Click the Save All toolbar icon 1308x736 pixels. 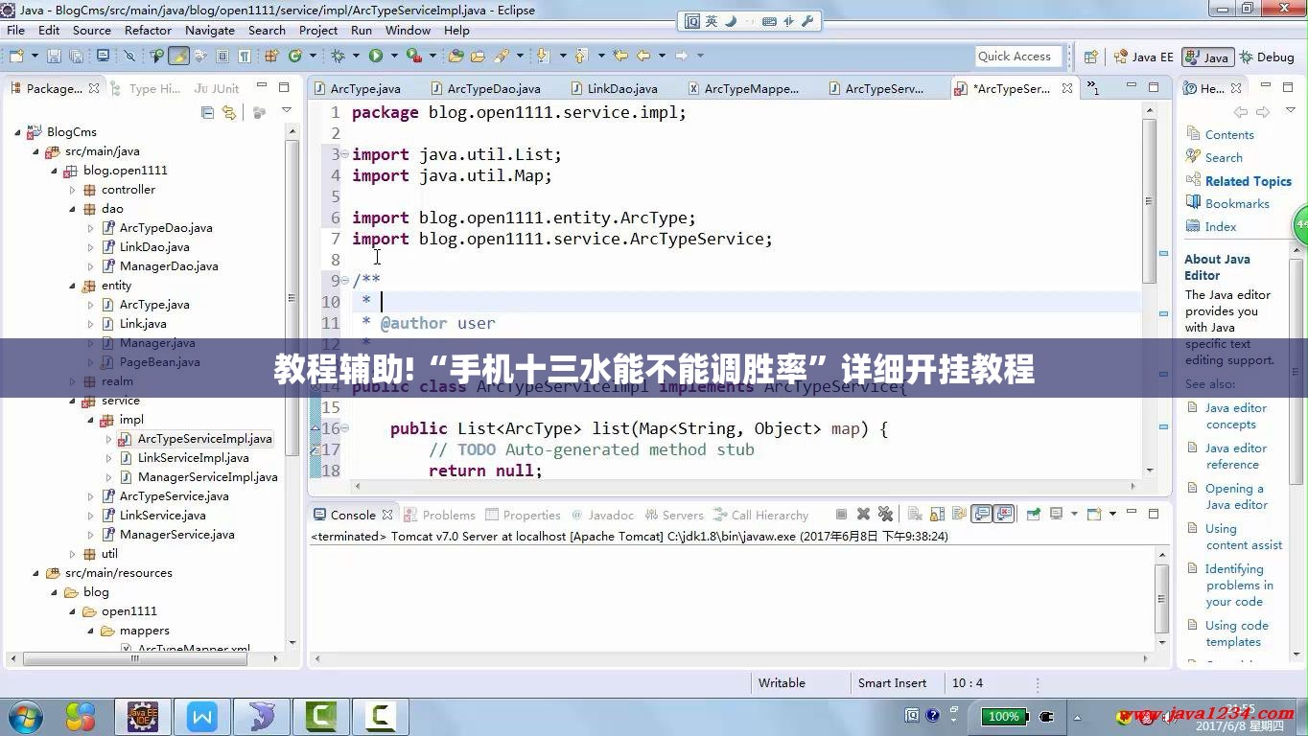coord(75,57)
